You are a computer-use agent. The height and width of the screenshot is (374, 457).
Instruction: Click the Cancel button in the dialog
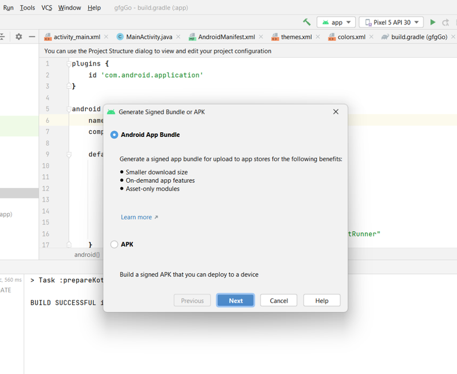click(x=278, y=301)
